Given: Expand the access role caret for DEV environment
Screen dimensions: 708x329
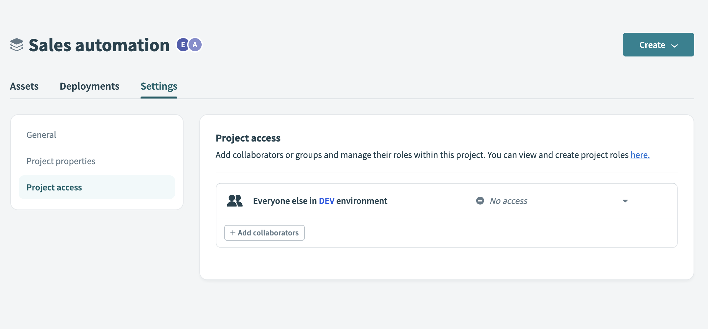Looking at the screenshot, I should 625,201.
